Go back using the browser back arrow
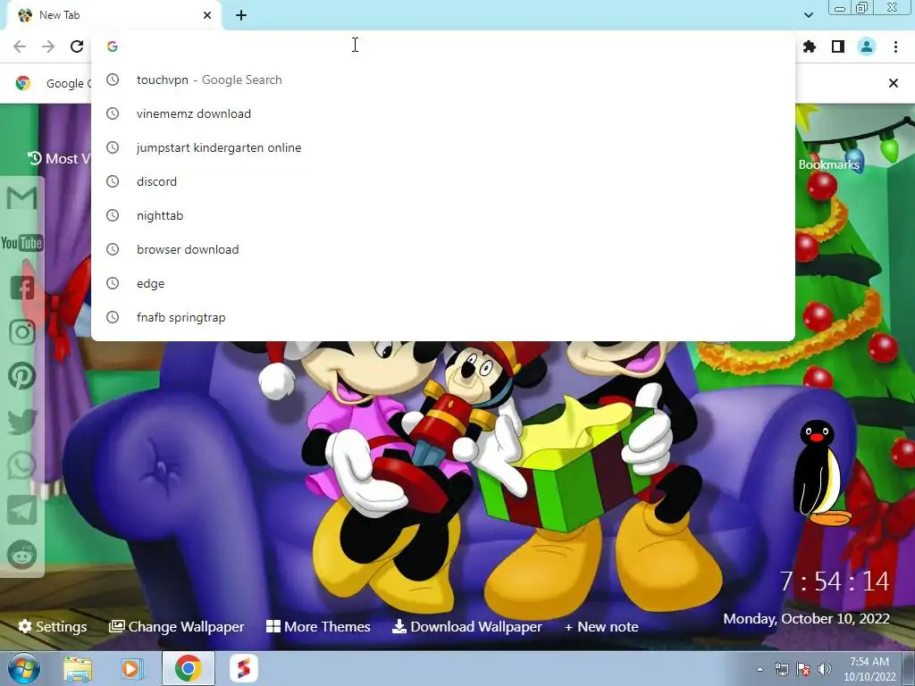This screenshot has height=686, width=915. point(20,46)
